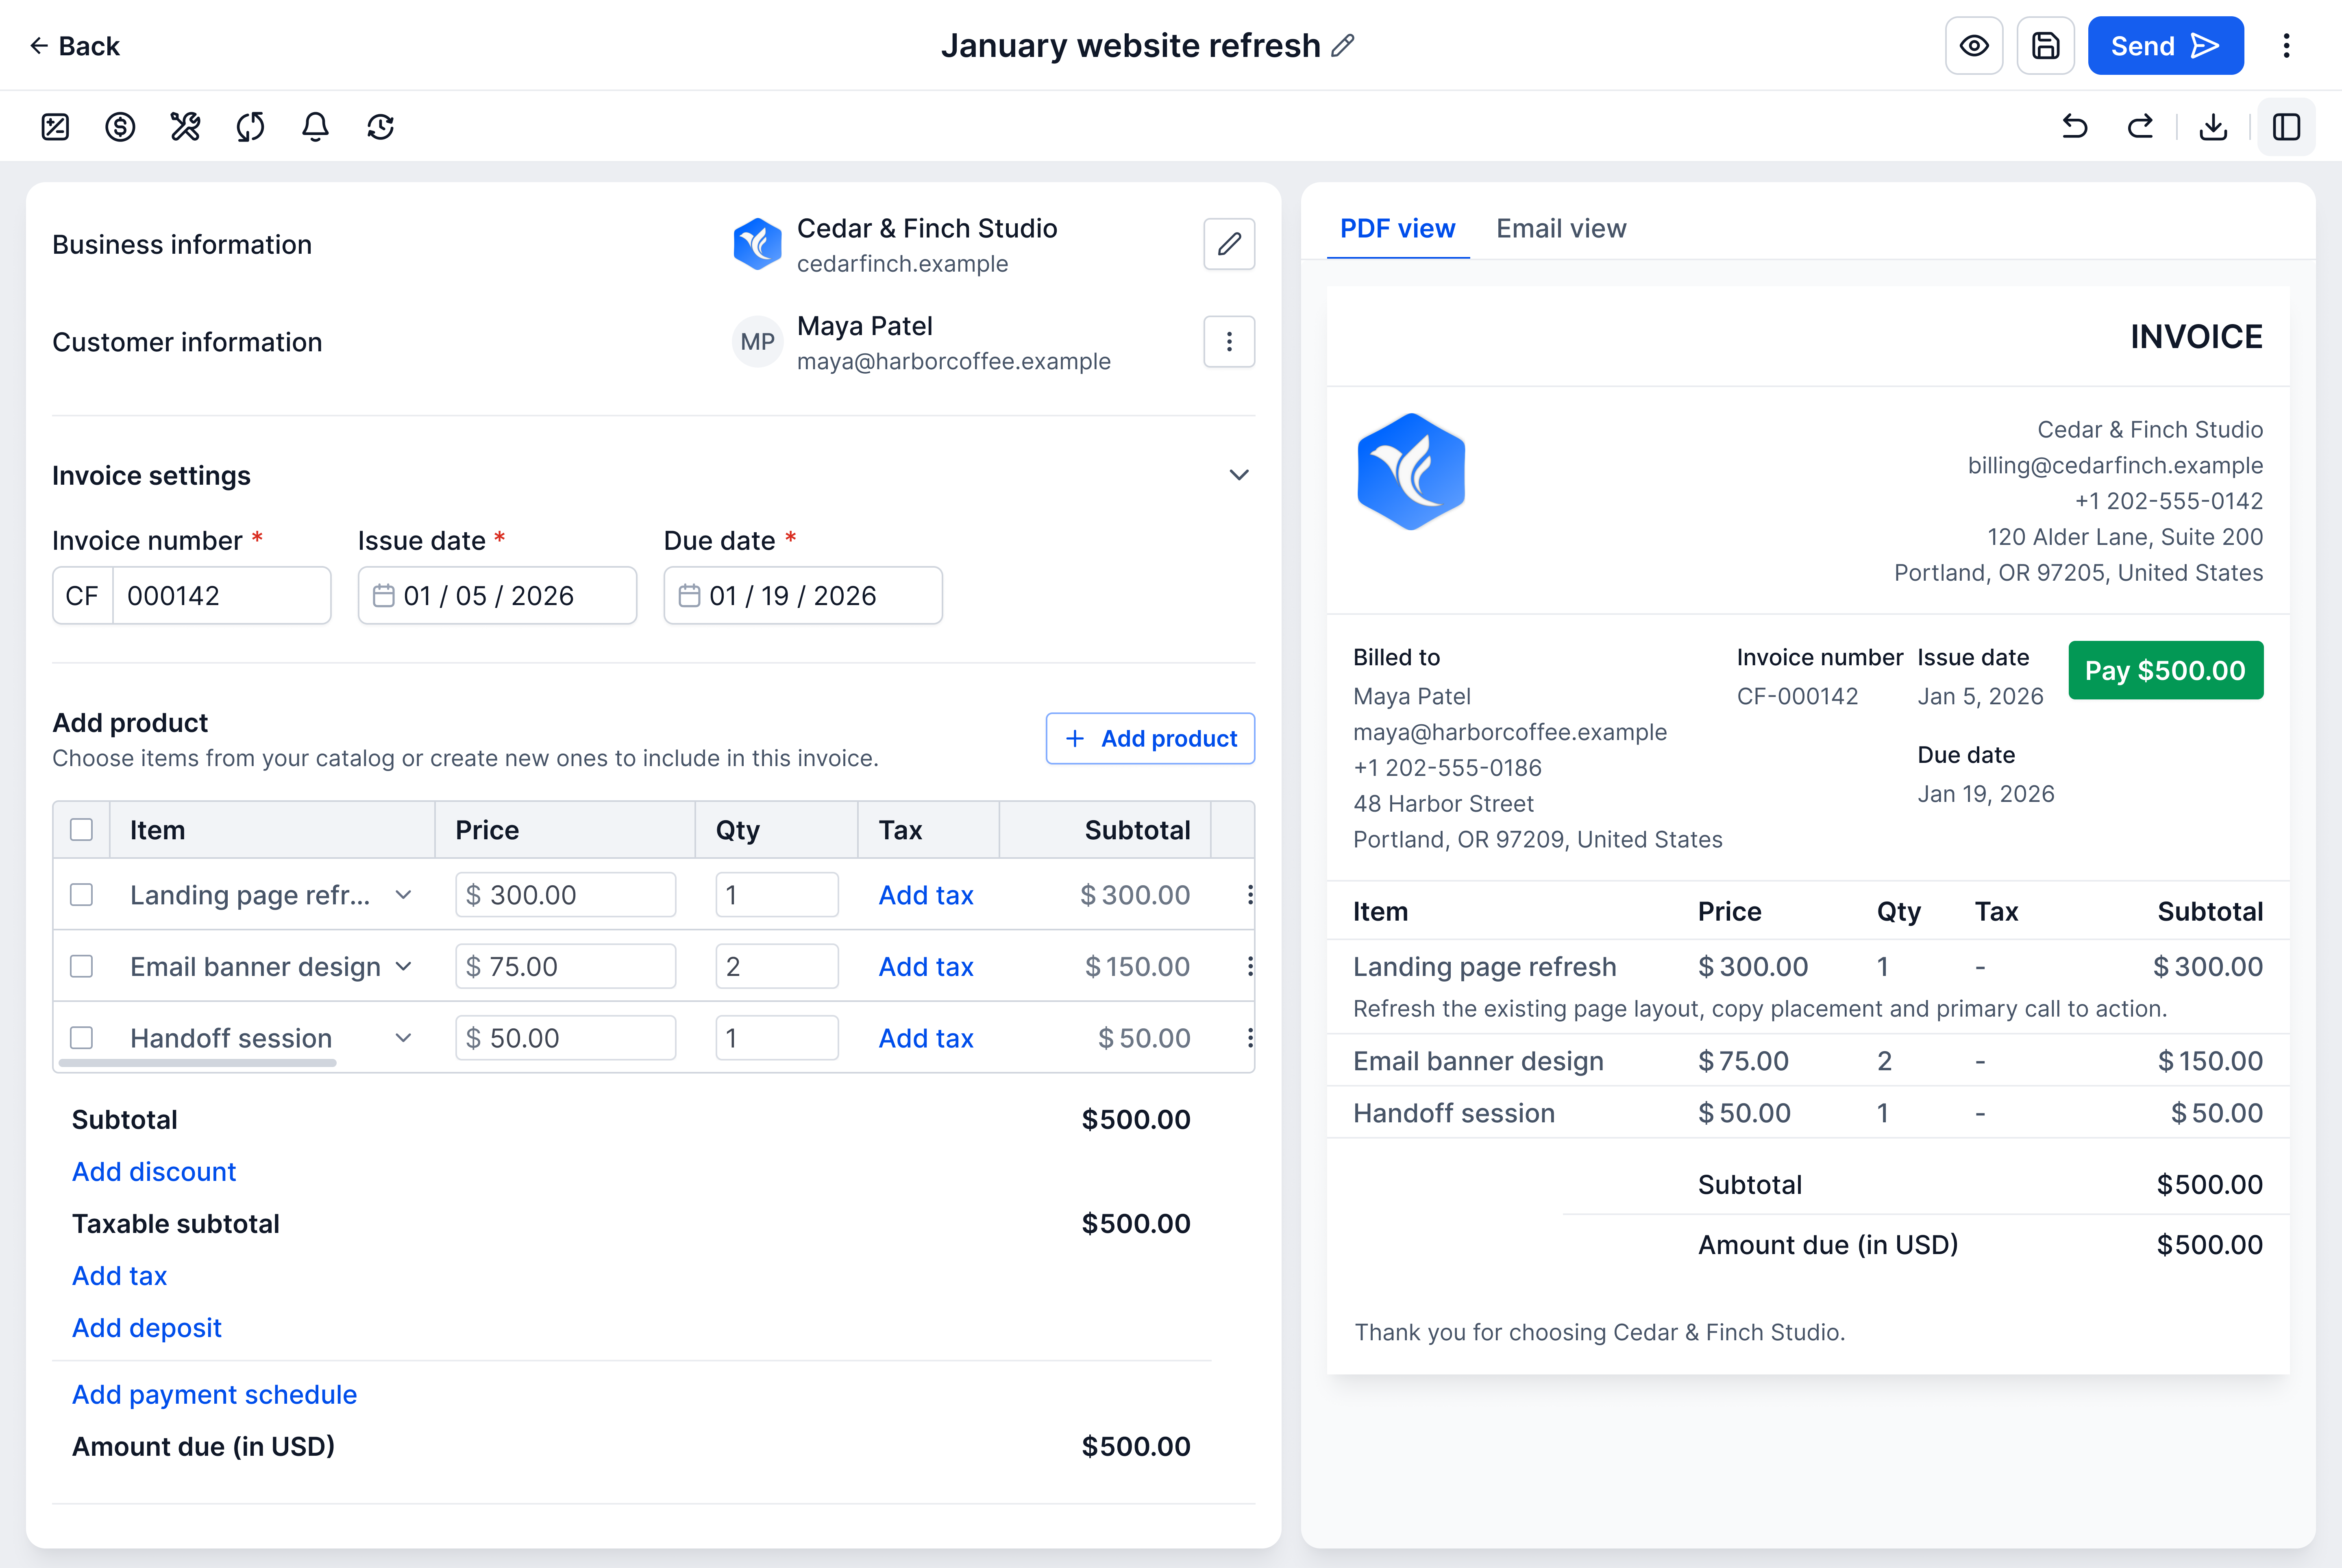Click Add payment schedule link

pyautogui.click(x=214, y=1395)
